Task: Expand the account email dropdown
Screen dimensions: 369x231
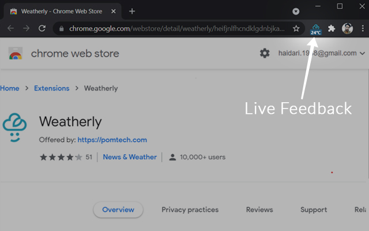Action: click(362, 54)
